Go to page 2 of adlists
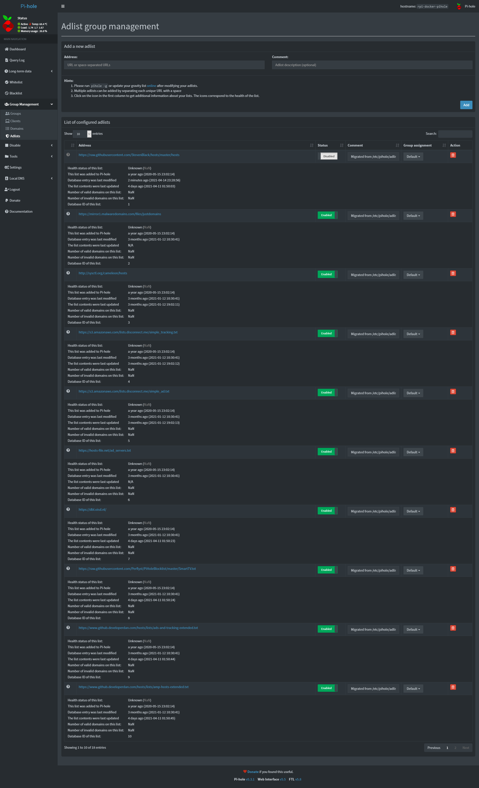 [455, 748]
